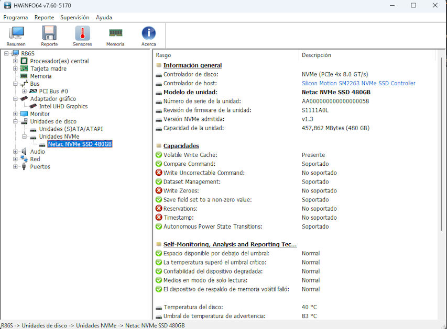Open the Ayuda menu

pyautogui.click(x=104, y=17)
